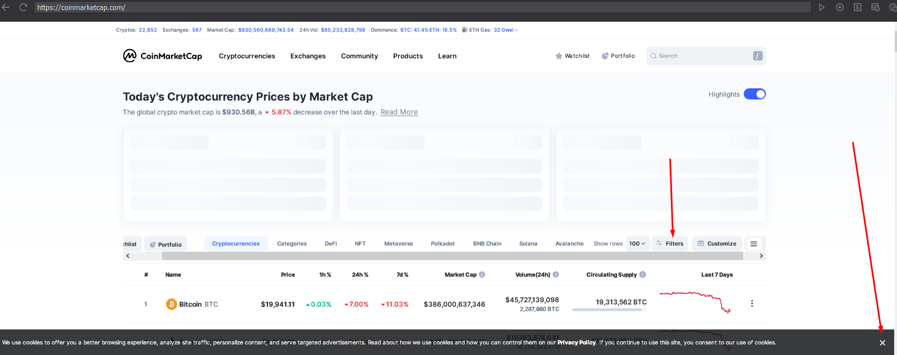
Task: Click the list view hamburger icon
Action: pos(754,243)
